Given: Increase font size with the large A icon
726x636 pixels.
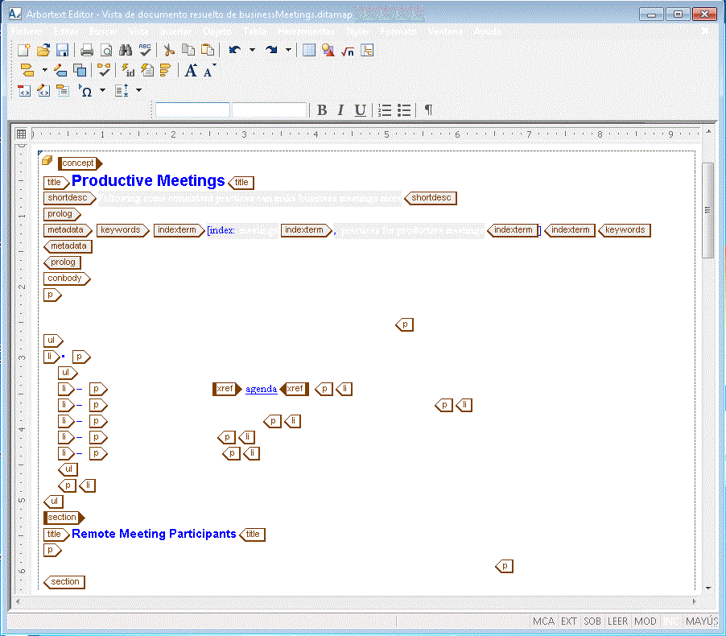Looking at the screenshot, I should [x=191, y=70].
